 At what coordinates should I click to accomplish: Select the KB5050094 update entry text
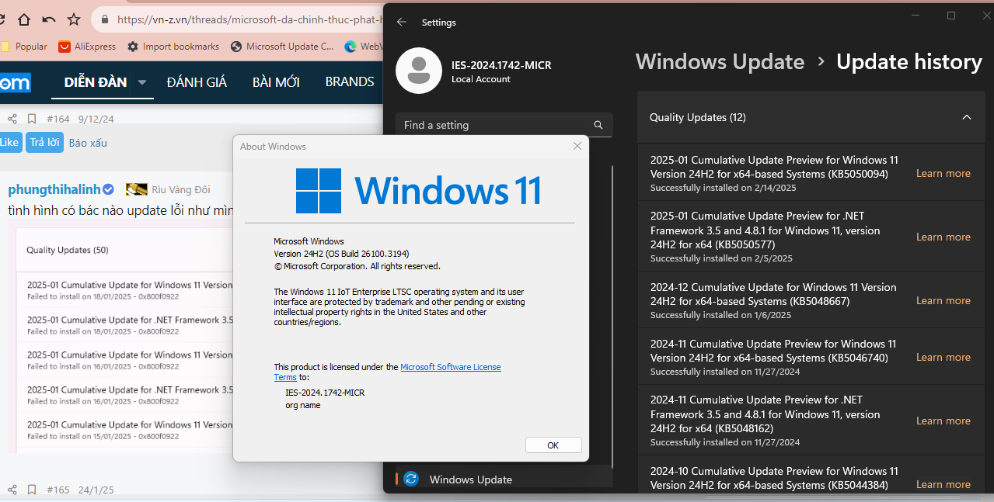coord(774,167)
